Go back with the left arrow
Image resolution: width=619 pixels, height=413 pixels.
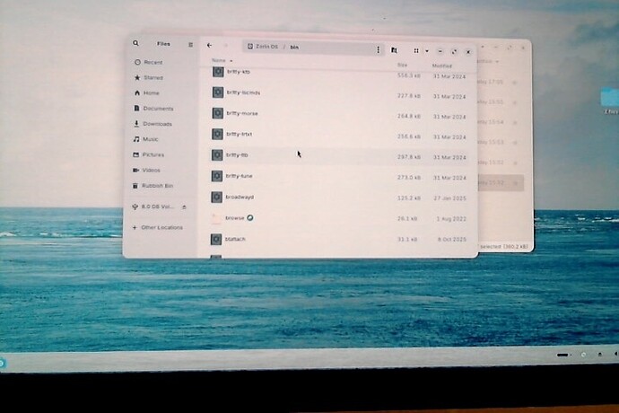tap(209, 46)
